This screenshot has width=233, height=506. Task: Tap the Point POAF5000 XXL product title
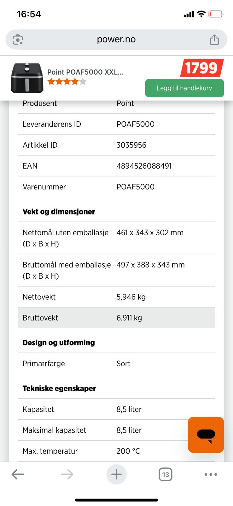tap(85, 72)
